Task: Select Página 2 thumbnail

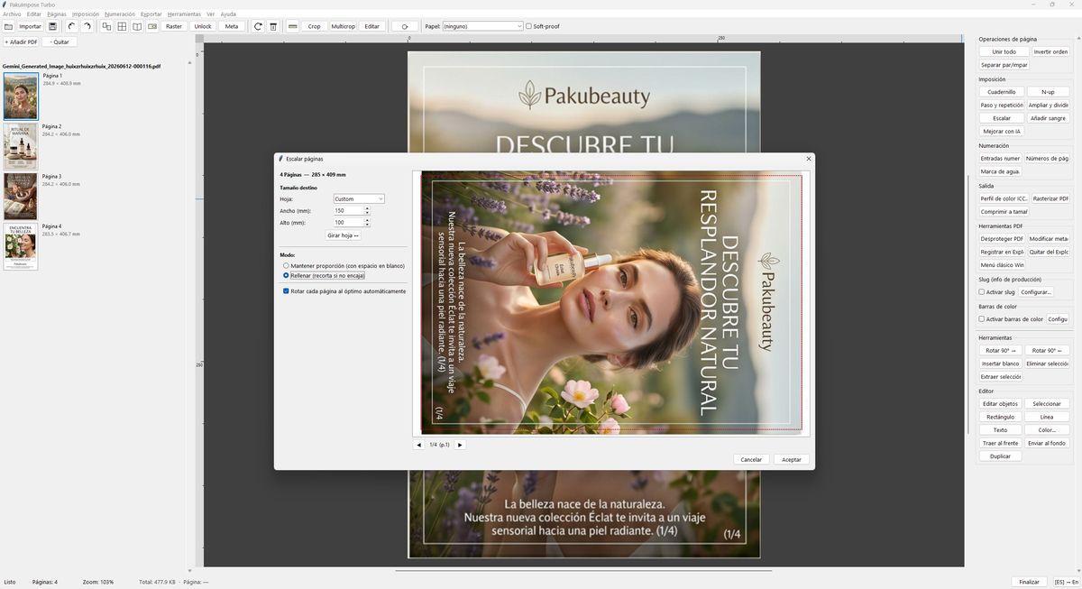Action: pyautogui.click(x=21, y=147)
